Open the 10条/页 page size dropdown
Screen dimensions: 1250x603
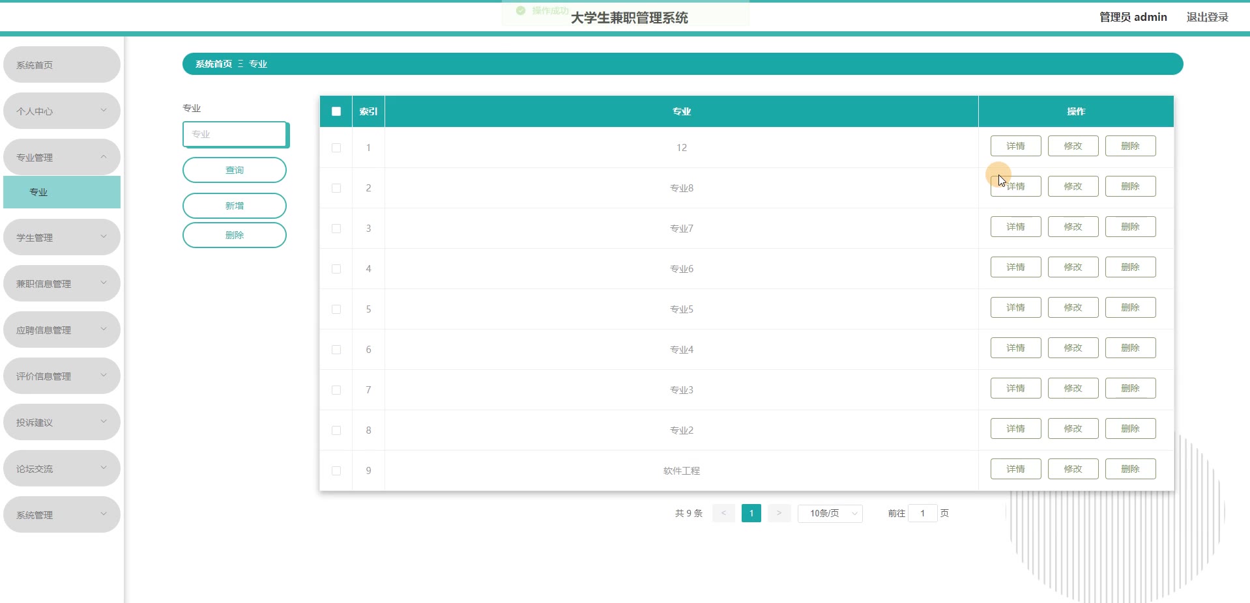pyautogui.click(x=830, y=513)
